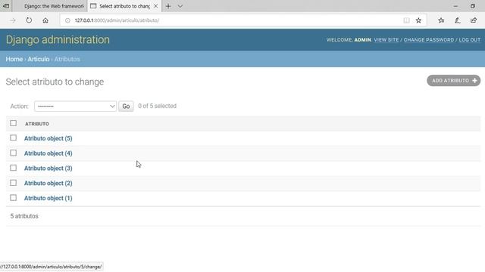
Task: View site information icon in address bar
Action: click(67, 20)
